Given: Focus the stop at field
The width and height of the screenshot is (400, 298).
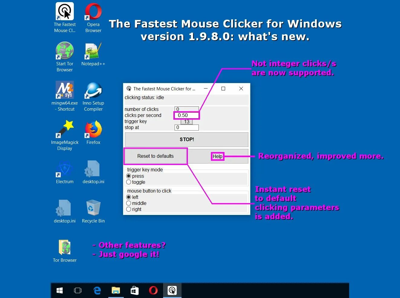Looking at the screenshot, I should [187, 127].
